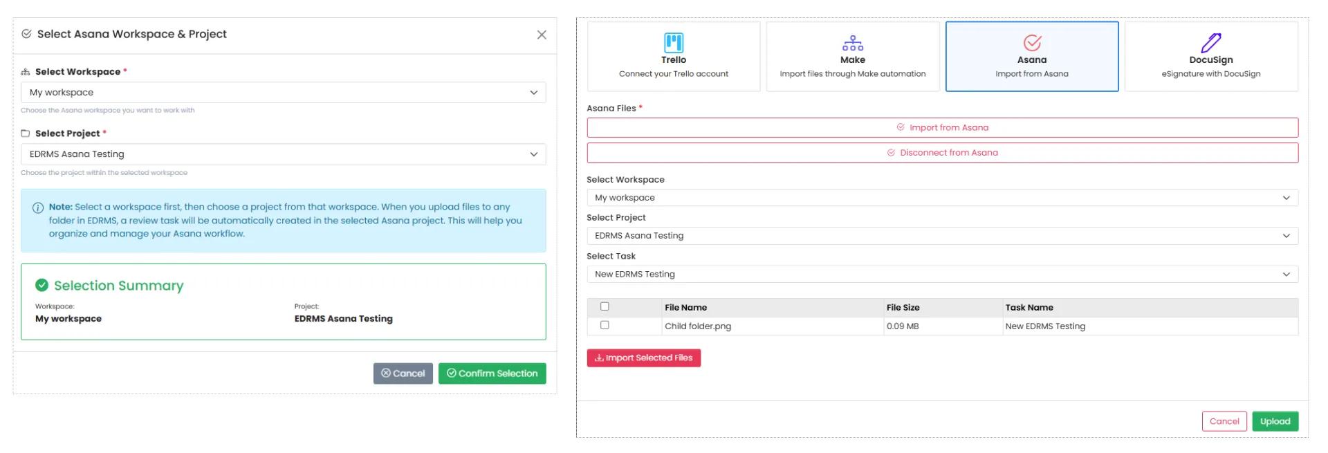The height and width of the screenshot is (453, 1328).
Task: Click the Asana checkmark icon
Action: tap(1031, 43)
